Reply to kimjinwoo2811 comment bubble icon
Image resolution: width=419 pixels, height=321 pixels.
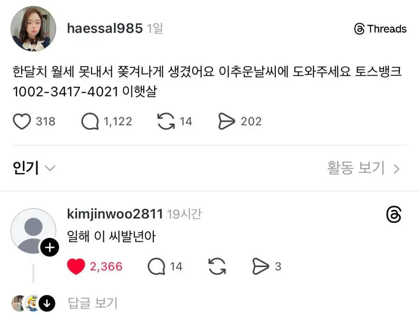pyautogui.click(x=156, y=266)
